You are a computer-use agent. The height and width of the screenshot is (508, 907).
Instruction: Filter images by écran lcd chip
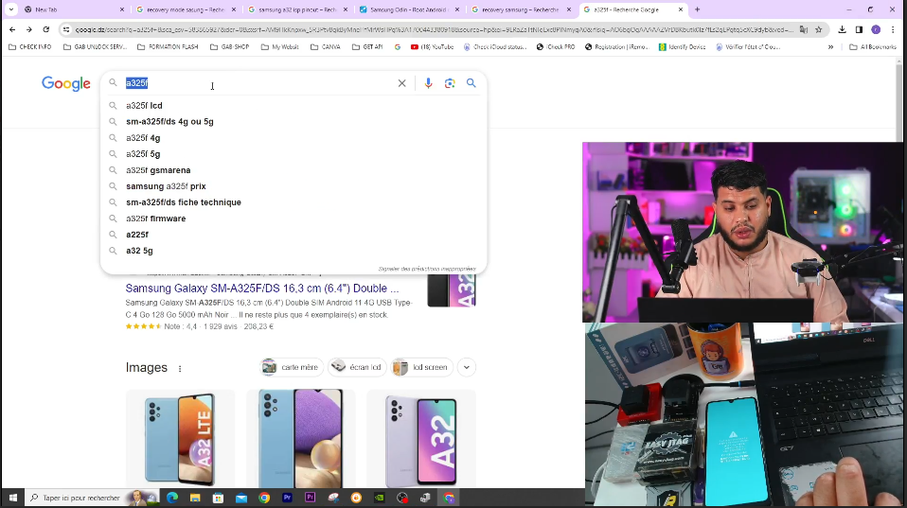pos(358,367)
